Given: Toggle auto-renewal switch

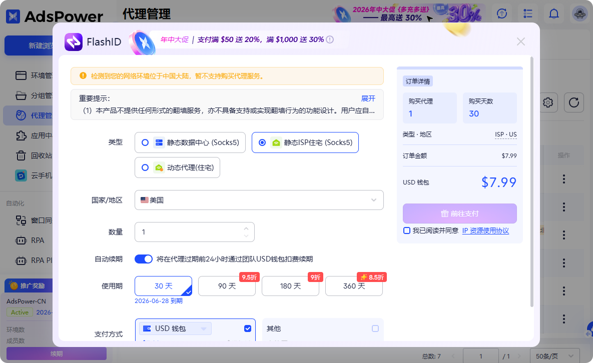Looking at the screenshot, I should pyautogui.click(x=143, y=259).
